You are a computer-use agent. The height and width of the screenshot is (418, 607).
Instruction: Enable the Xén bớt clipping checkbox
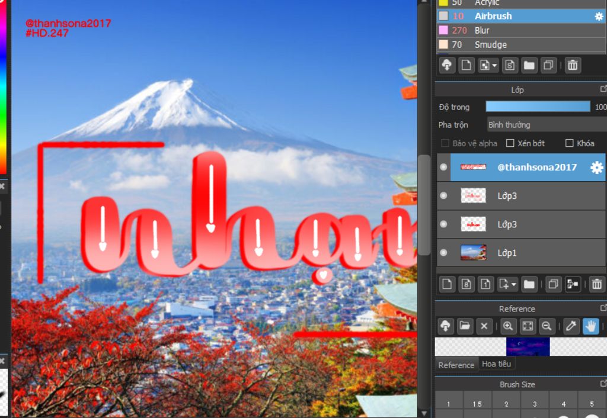pos(510,143)
